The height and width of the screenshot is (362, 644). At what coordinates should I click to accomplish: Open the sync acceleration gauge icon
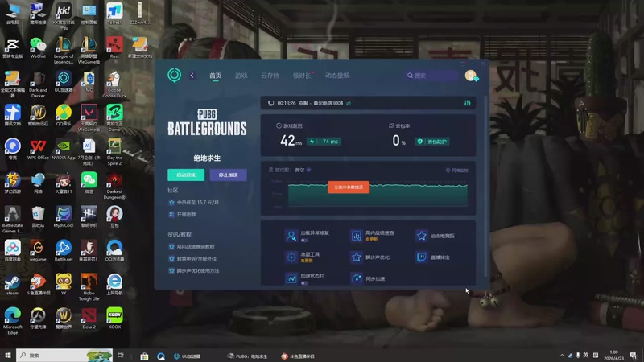tap(356, 278)
